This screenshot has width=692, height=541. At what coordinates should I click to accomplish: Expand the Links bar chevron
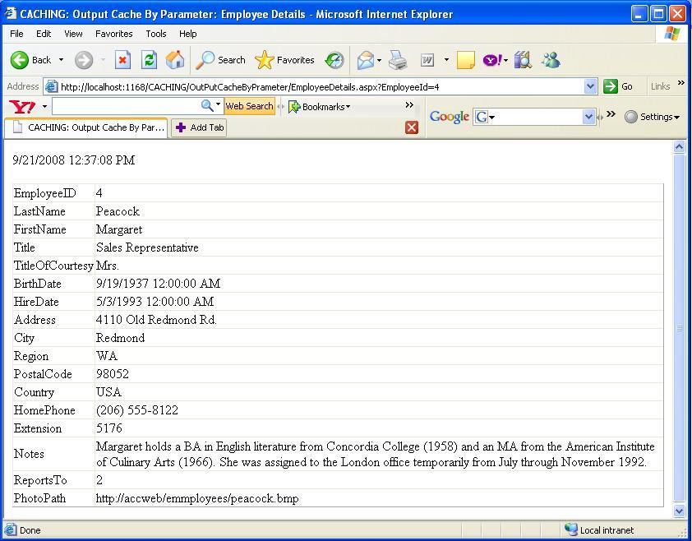click(681, 83)
